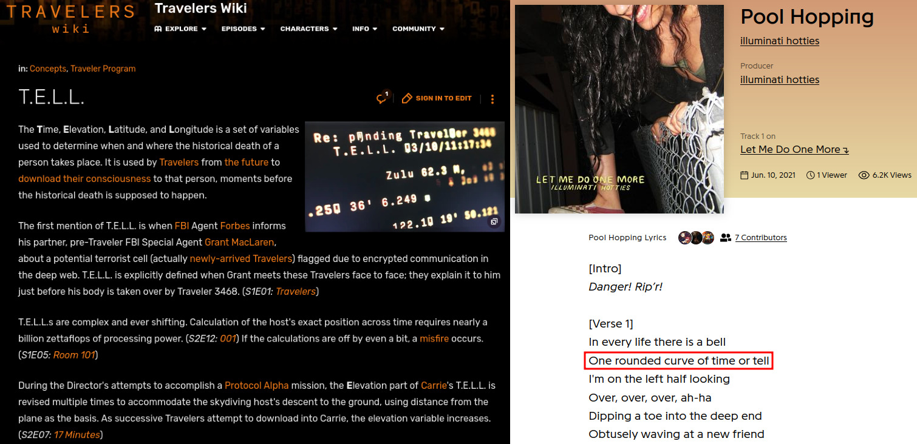Open illuminati hotties link under Producer
The width and height of the screenshot is (917, 444).
click(x=780, y=79)
